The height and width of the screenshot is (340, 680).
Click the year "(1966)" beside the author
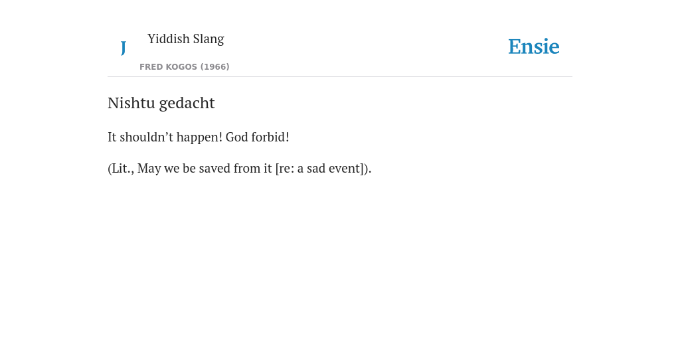coord(214,67)
